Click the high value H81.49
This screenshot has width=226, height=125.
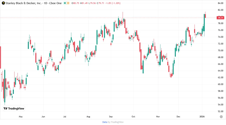pyautogui.click(x=84, y=3)
